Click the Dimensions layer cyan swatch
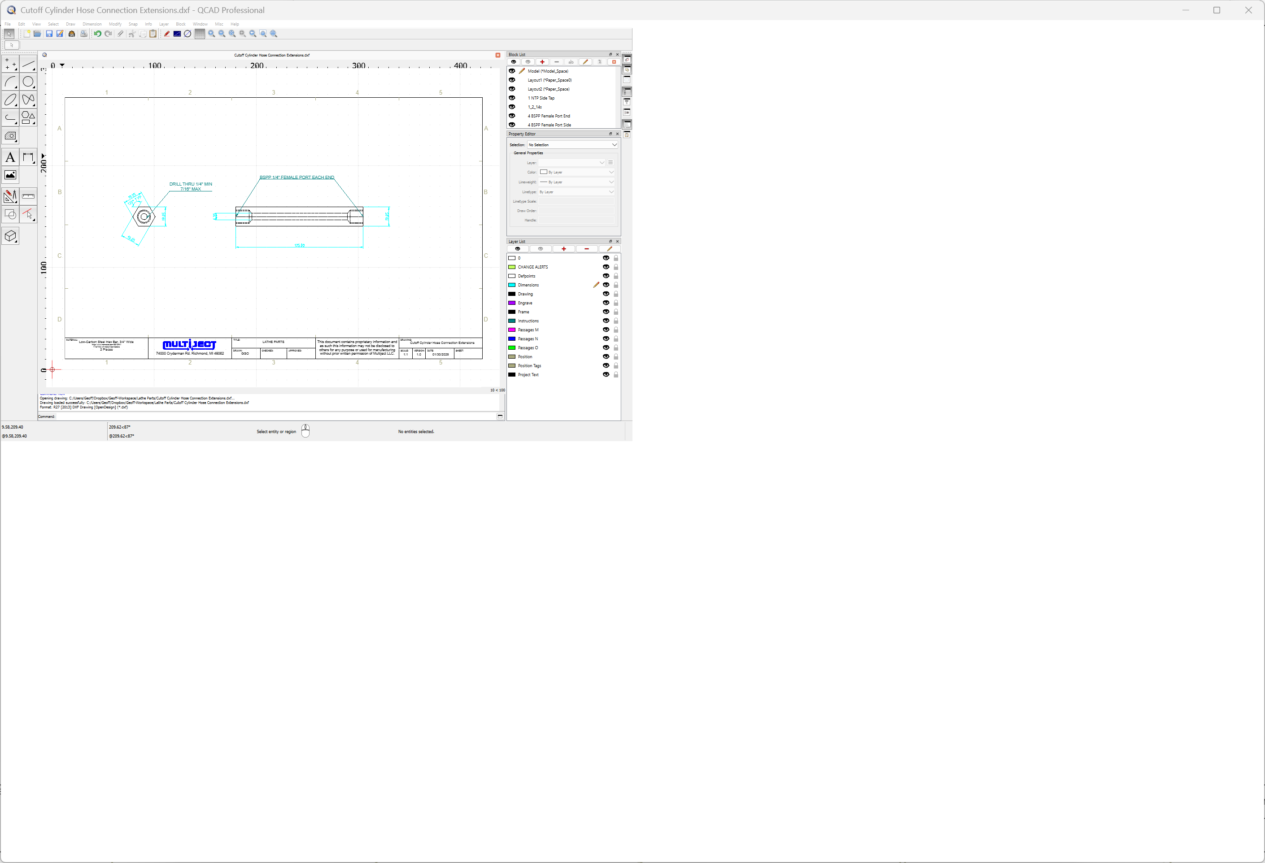Screen dimensions: 1265x863 click(x=512, y=285)
